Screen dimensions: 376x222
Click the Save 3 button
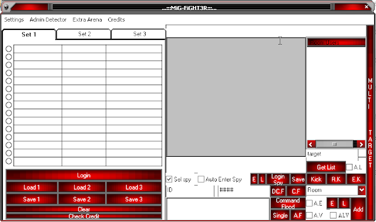(134, 199)
